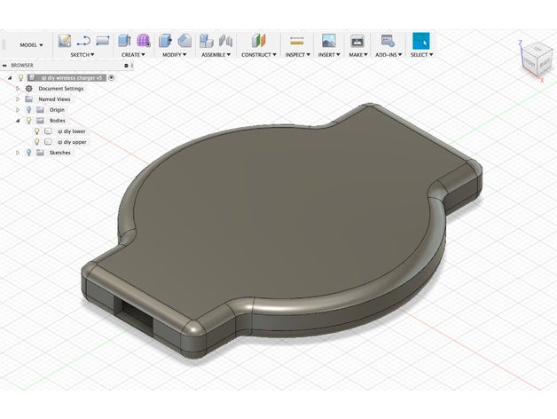Open the SKETCH menu
This screenshot has height=419, width=557.
[82, 55]
